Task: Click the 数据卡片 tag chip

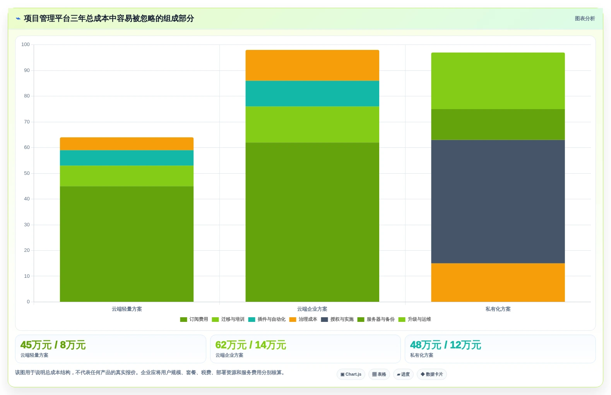Action: tap(431, 374)
